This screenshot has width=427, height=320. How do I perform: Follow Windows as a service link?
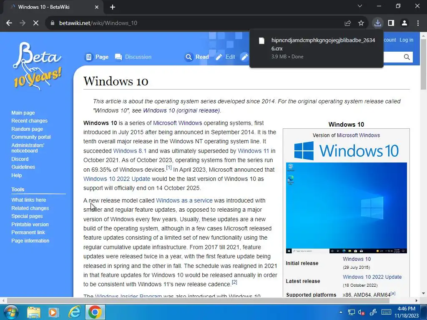(184, 200)
